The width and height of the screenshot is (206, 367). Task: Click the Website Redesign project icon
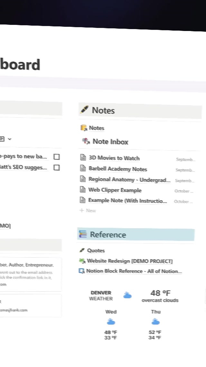tap(82, 261)
